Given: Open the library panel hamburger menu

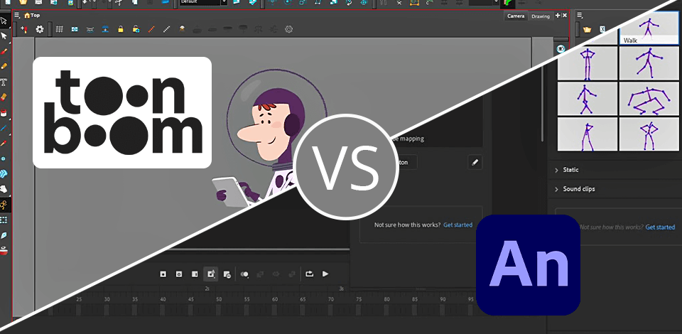Looking at the screenshot, I should [x=580, y=15].
